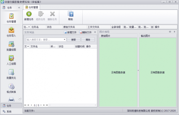This screenshot has width=179, height=115.
Task: Expand more sidebar items with round arrow
Action: tap(20, 99)
